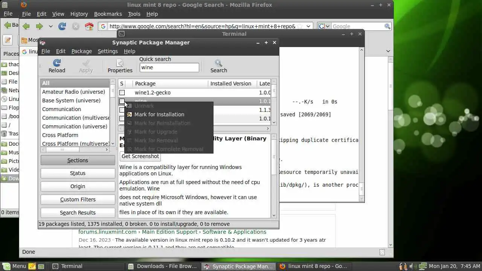482x271 pixels.
Task: Click the Sections filter button
Action: [78, 160]
